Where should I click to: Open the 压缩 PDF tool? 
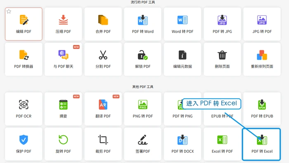click(x=63, y=24)
